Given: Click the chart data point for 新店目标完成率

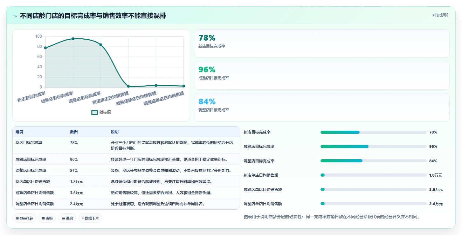Looking at the screenshot, I should click(x=45, y=48).
